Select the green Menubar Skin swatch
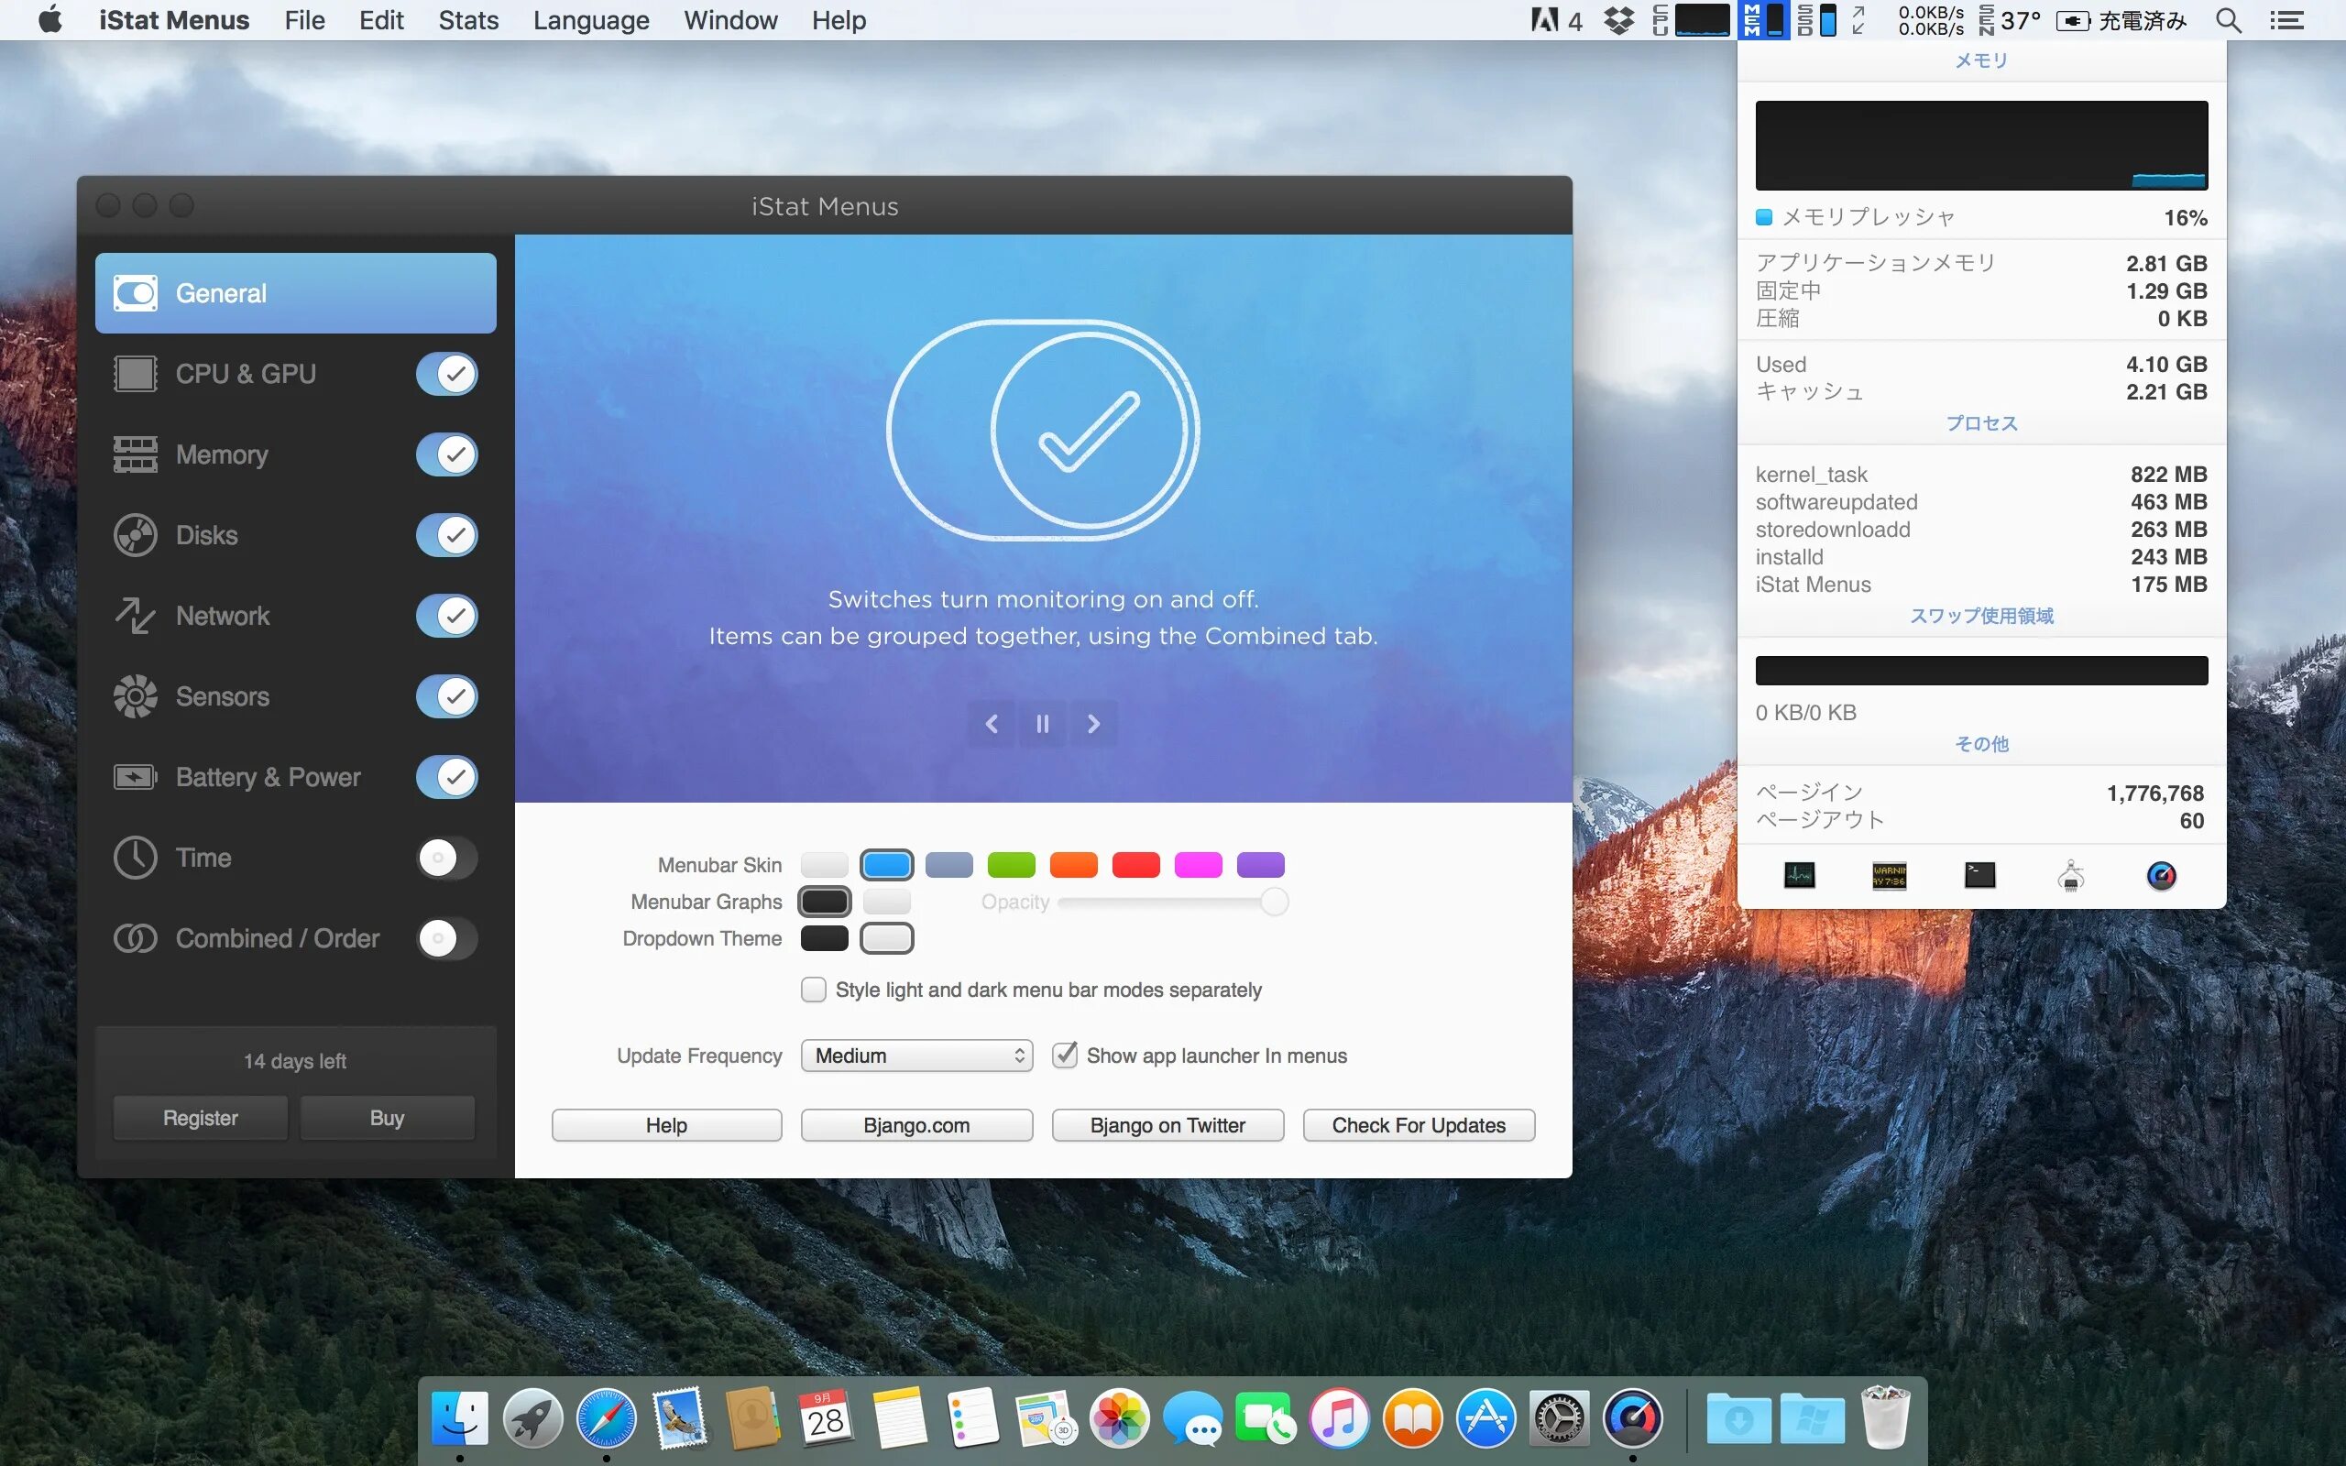The image size is (2346, 1466). click(x=1011, y=865)
